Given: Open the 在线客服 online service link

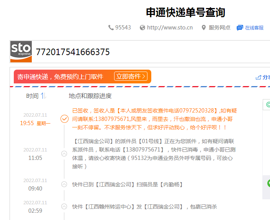Looking at the screenshot, I should tap(254, 28).
